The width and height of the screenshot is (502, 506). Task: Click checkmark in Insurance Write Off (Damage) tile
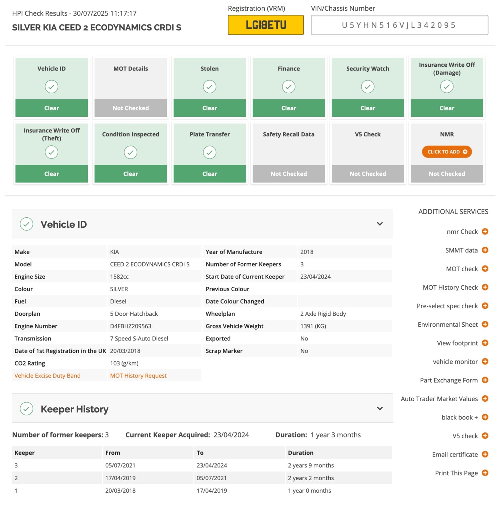[447, 87]
